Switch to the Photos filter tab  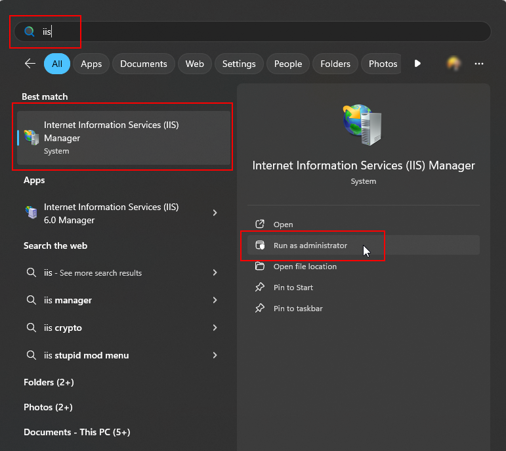[x=383, y=64]
